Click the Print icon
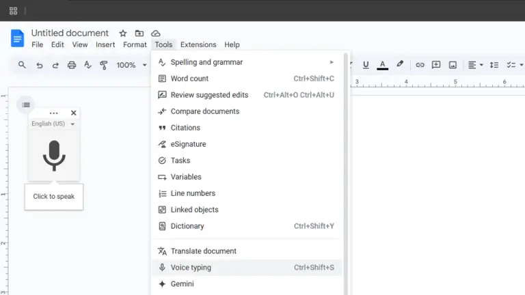The width and height of the screenshot is (525, 295). click(x=72, y=66)
